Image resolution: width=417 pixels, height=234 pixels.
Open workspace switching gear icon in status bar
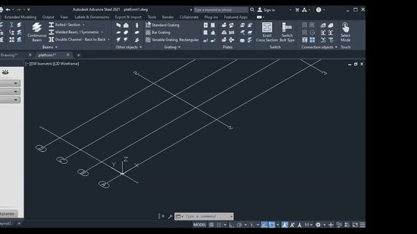point(318,225)
